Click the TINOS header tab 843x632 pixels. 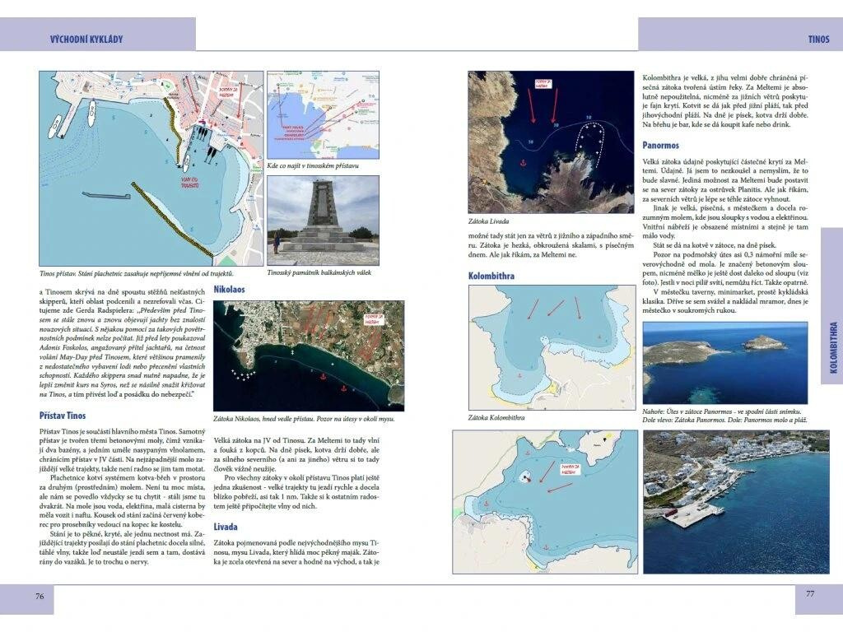click(x=817, y=39)
